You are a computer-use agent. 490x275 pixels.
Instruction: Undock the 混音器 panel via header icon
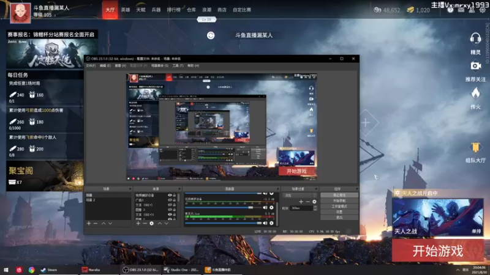[278, 189]
